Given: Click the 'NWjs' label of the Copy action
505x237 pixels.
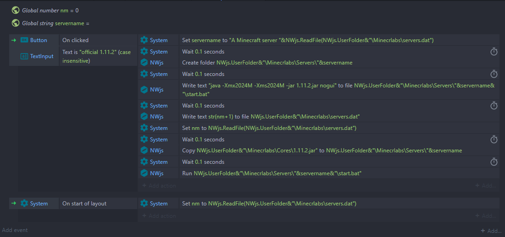Looking at the screenshot, I should (x=157, y=150).
